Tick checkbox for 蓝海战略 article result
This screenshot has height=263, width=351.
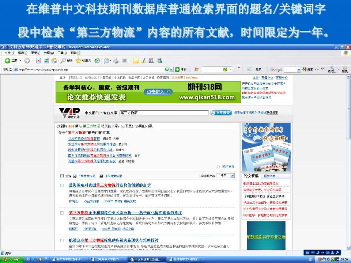click(62, 185)
